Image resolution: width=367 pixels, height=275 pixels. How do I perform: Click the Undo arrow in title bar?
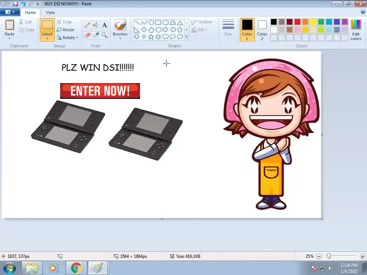coord(23,4)
